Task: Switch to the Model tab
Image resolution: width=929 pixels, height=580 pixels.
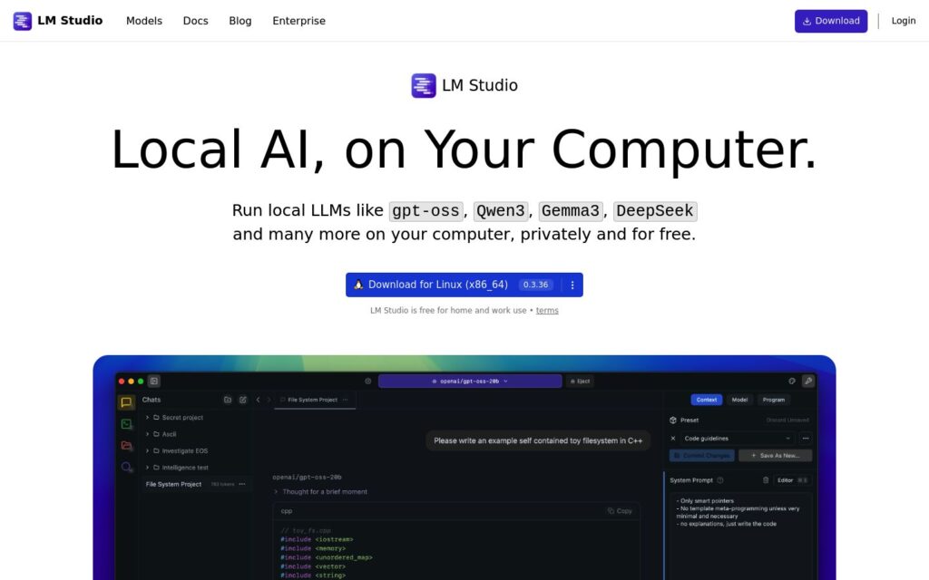Action: point(739,400)
